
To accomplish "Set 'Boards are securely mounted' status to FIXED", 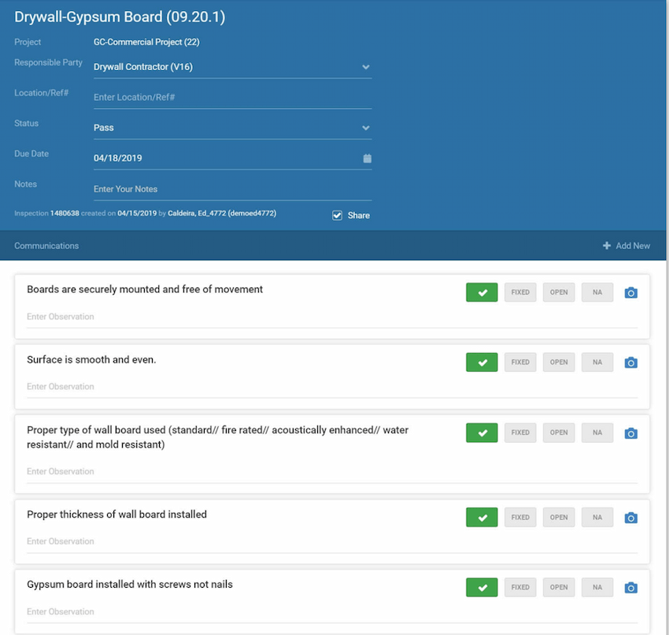I will [x=519, y=292].
